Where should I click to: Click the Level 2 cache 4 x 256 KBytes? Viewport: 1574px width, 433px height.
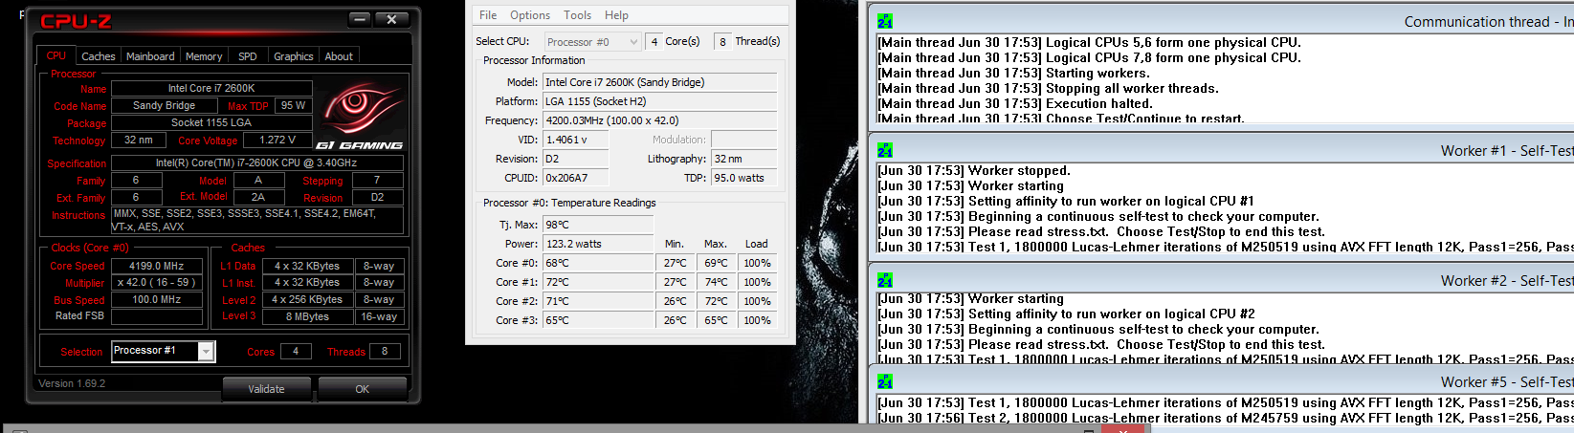307,299
